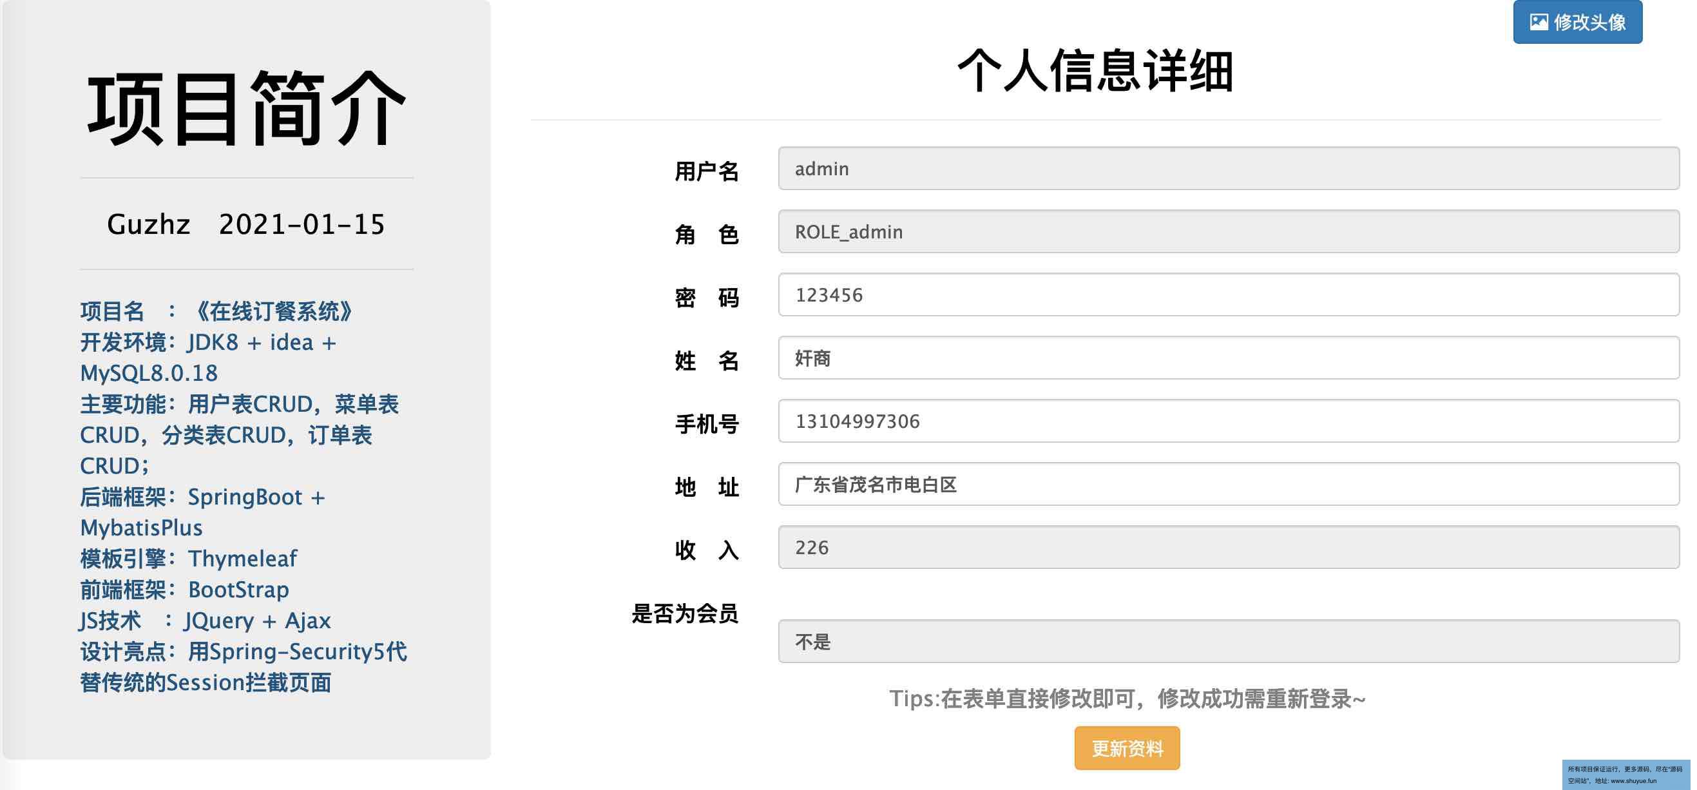The image size is (1697, 790).
Task: Click the 手机号 label
Action: [706, 425]
